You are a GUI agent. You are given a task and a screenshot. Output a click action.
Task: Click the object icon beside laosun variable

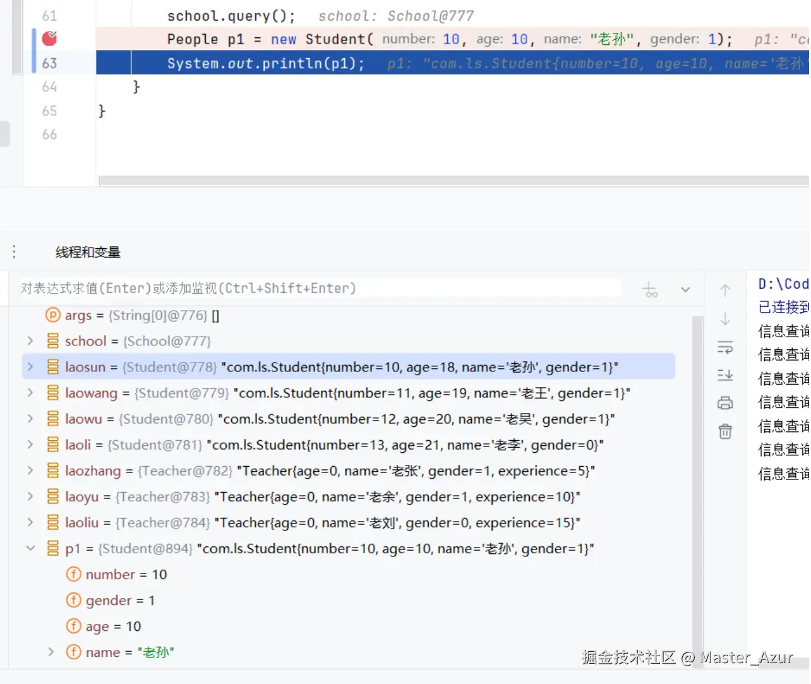coord(53,367)
